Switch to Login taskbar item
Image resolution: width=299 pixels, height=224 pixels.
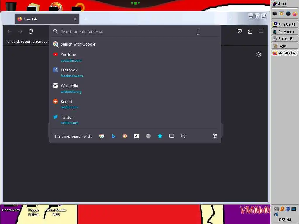click(285, 46)
